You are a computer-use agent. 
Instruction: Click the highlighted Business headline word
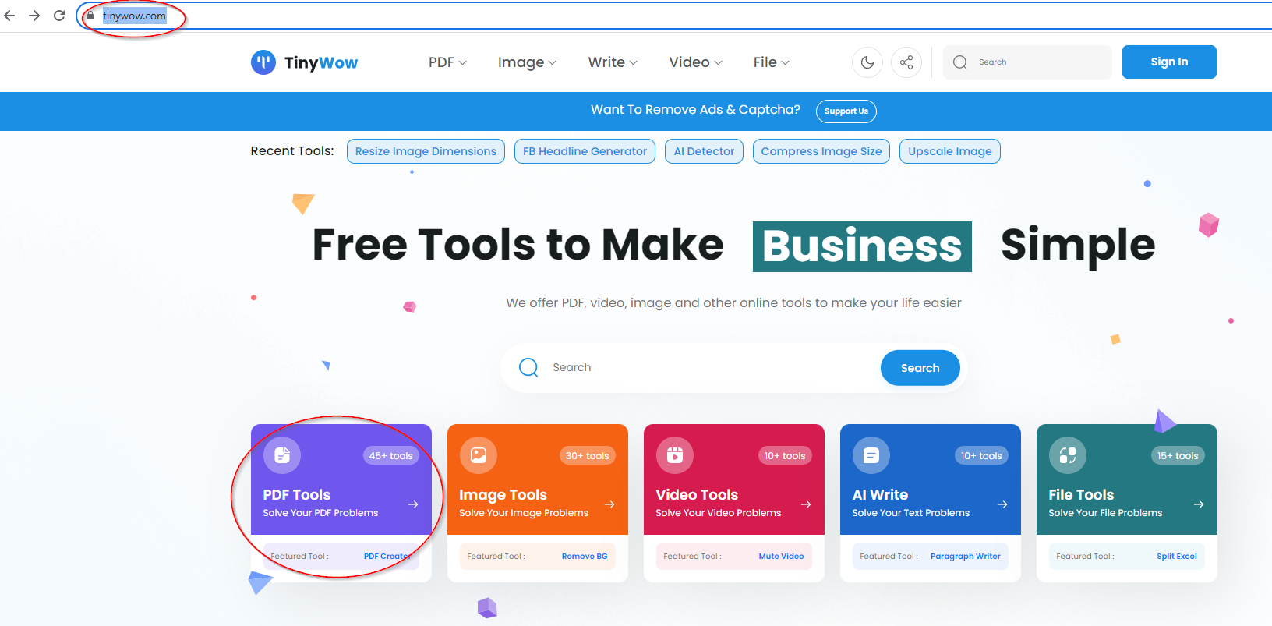[x=862, y=246]
